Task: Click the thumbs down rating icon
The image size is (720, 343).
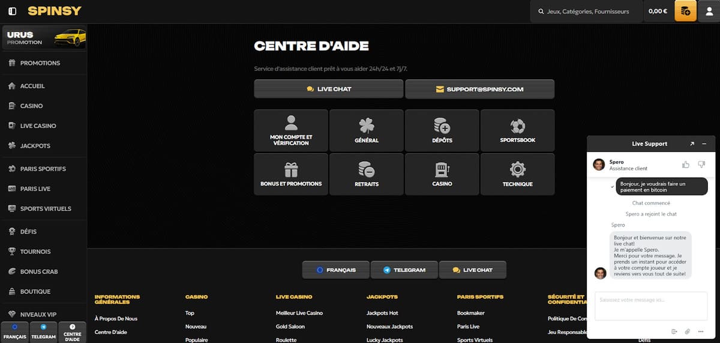Action: (x=701, y=165)
